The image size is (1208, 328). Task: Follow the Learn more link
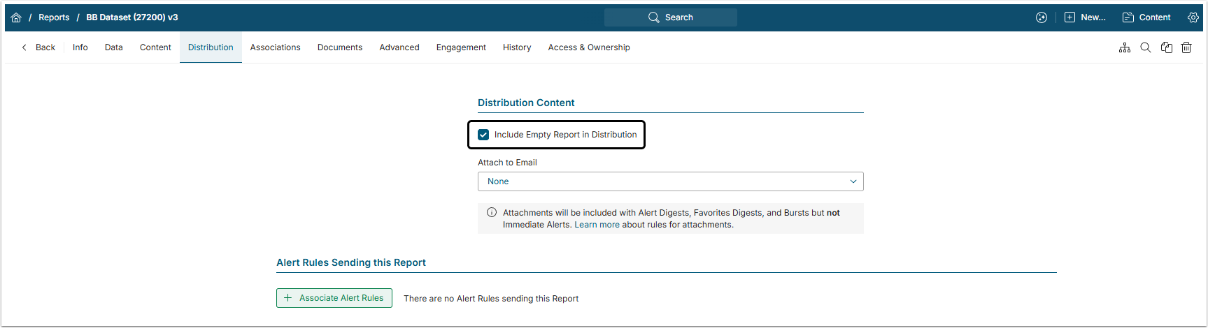[597, 225]
